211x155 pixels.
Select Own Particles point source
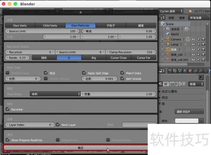(x=80, y=26)
